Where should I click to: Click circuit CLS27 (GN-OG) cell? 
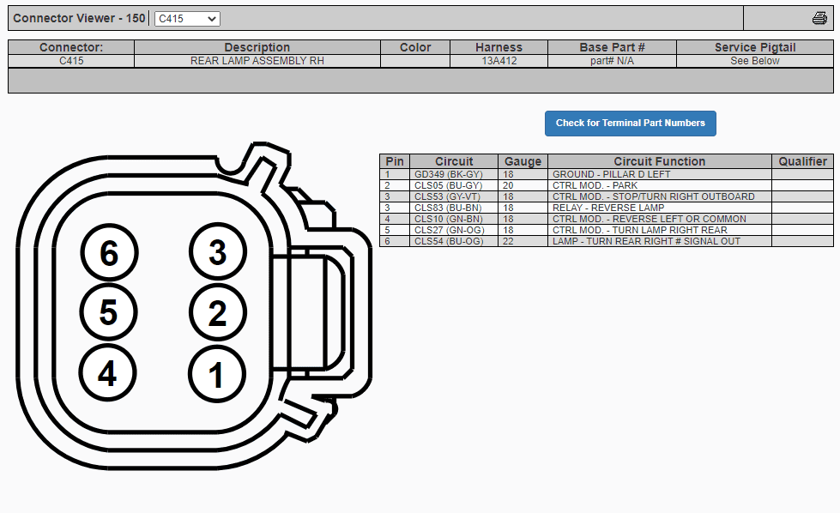[x=454, y=230]
